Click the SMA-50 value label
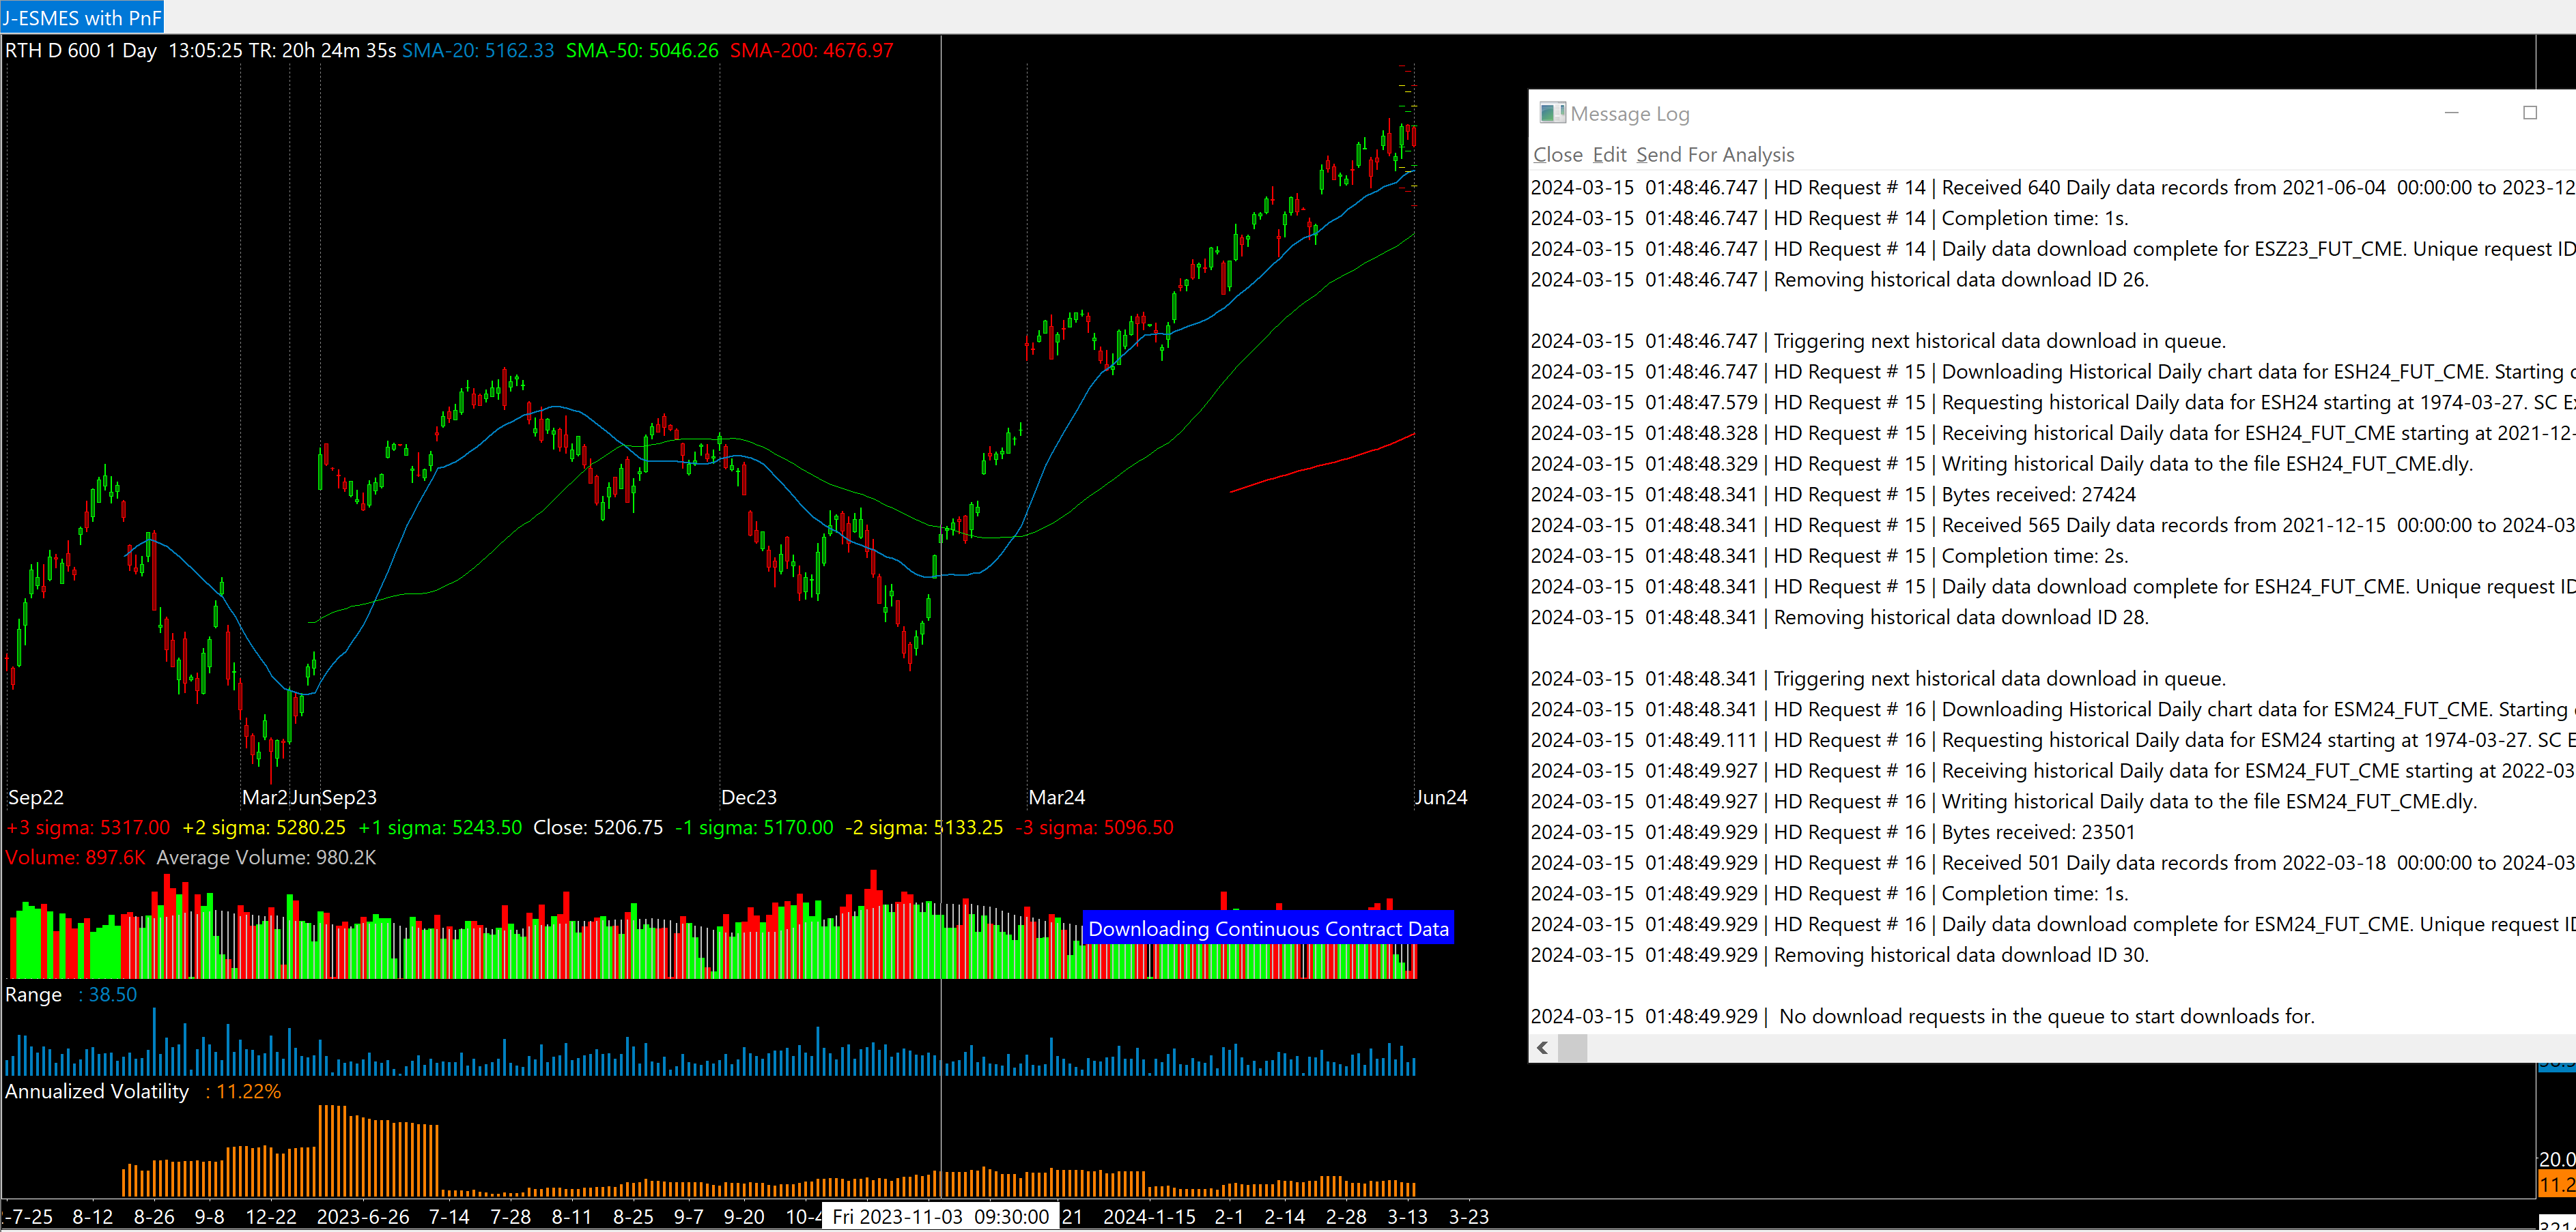The height and width of the screenshot is (1232, 2576). click(641, 50)
